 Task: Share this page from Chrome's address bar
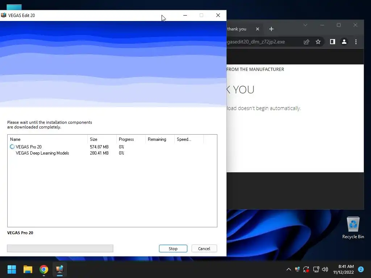pos(307,42)
